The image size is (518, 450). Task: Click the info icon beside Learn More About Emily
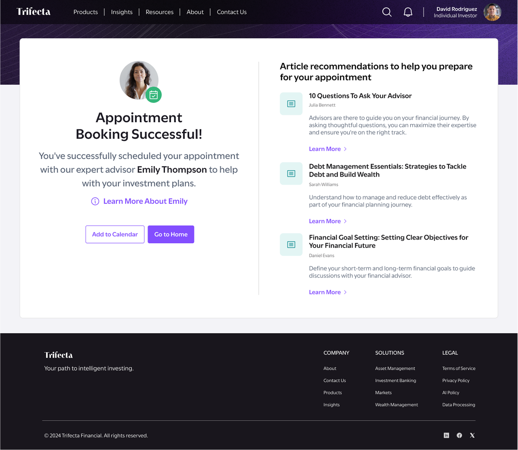[95, 201]
